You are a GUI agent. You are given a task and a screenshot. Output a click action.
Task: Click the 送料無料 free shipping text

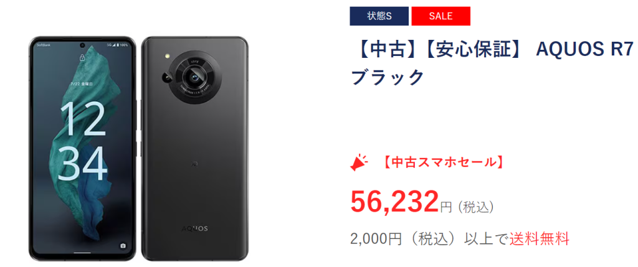(539, 238)
